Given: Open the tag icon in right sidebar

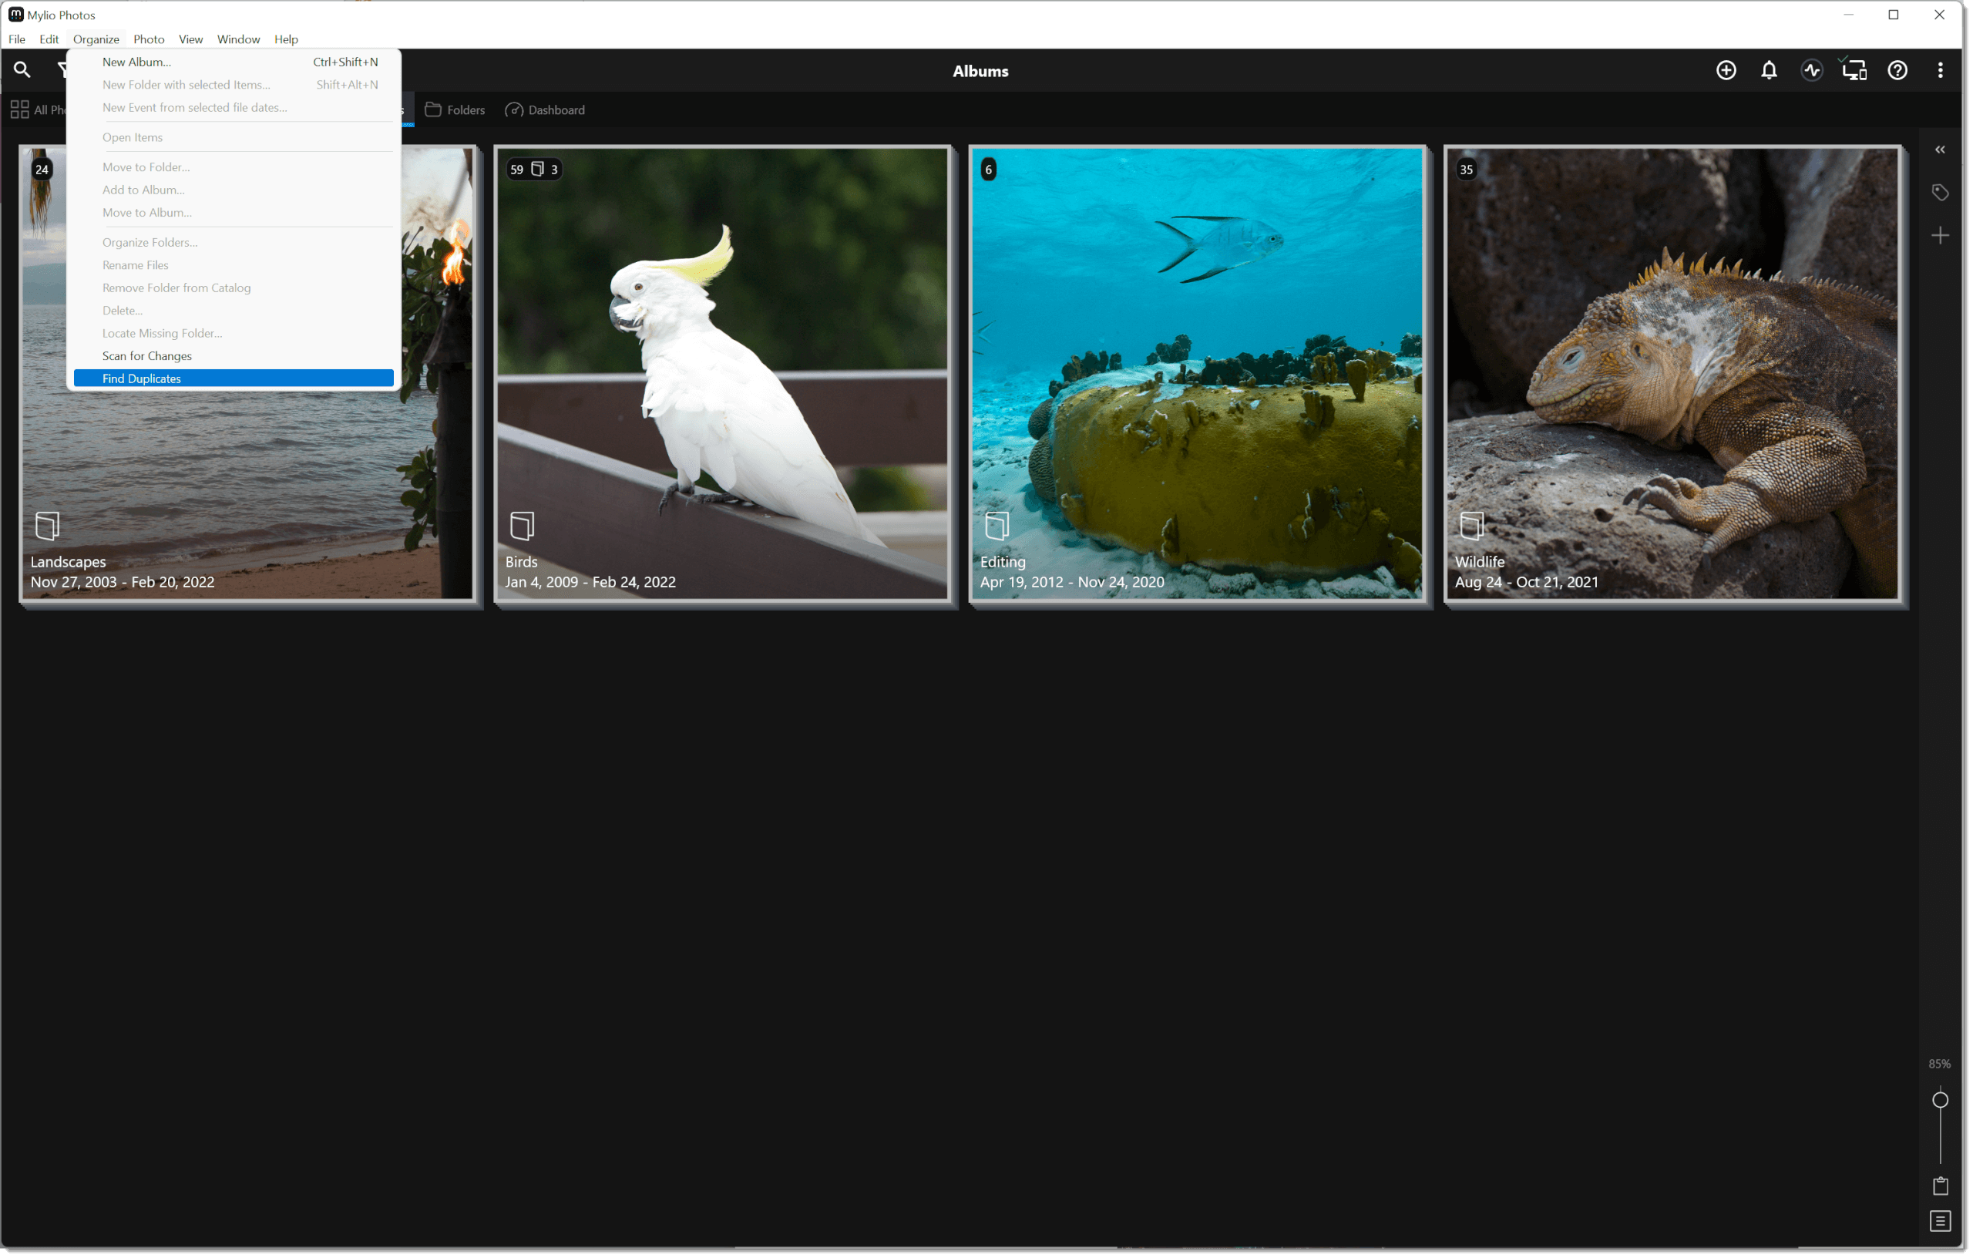Looking at the screenshot, I should click(1939, 193).
